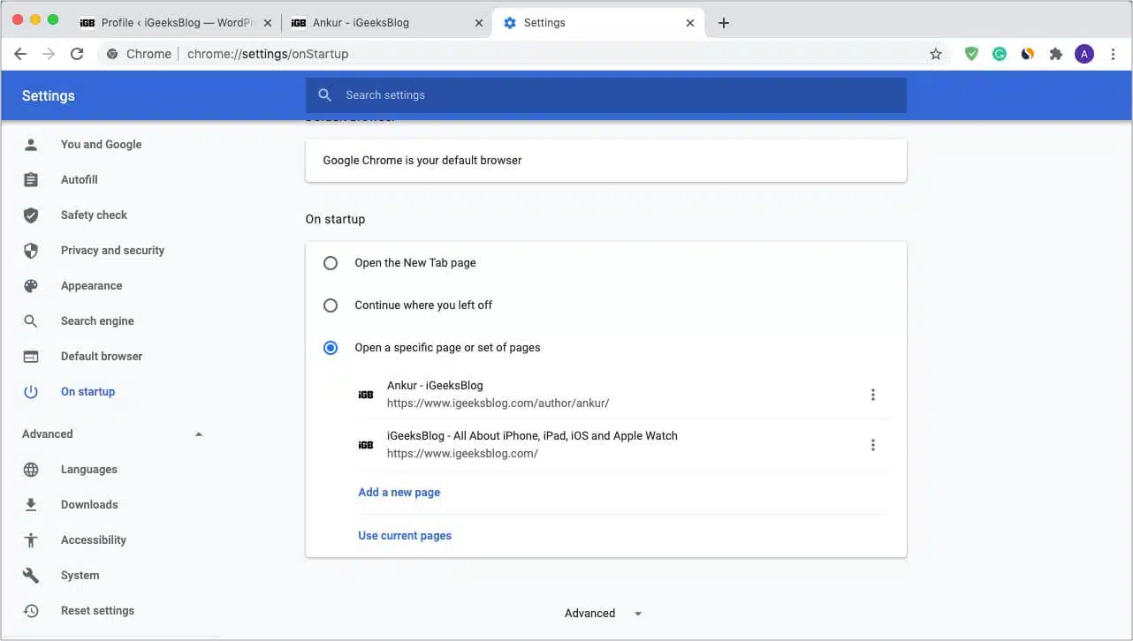Viewport: 1133px width, 641px height.
Task: Open the Autofill settings section
Action: coord(80,179)
